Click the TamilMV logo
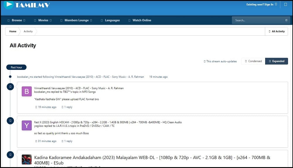The height and width of the screenshot is (168, 293). (27, 5)
